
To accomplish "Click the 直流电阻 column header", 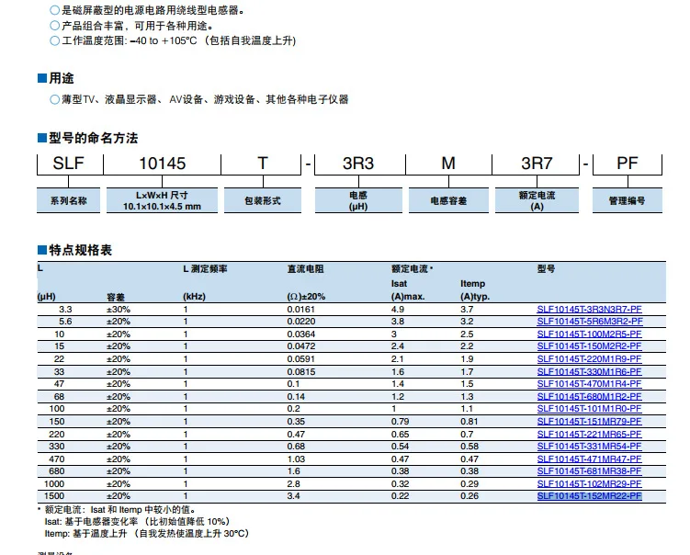I will [x=305, y=269].
